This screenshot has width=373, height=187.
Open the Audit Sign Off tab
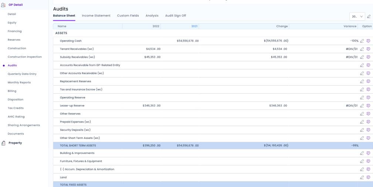point(175,16)
